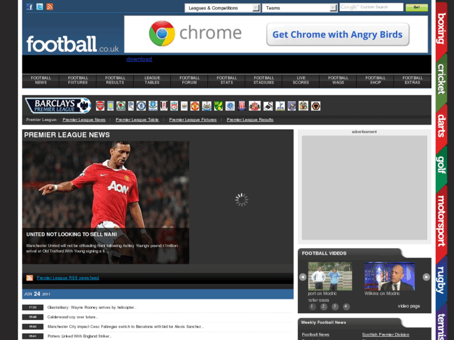Viewport: 454px width, 340px height.
Task: Open Football WAGs menu item
Action: [x=338, y=80]
